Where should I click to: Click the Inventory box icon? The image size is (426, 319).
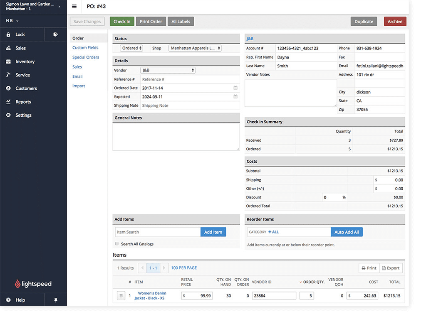pos(8,61)
